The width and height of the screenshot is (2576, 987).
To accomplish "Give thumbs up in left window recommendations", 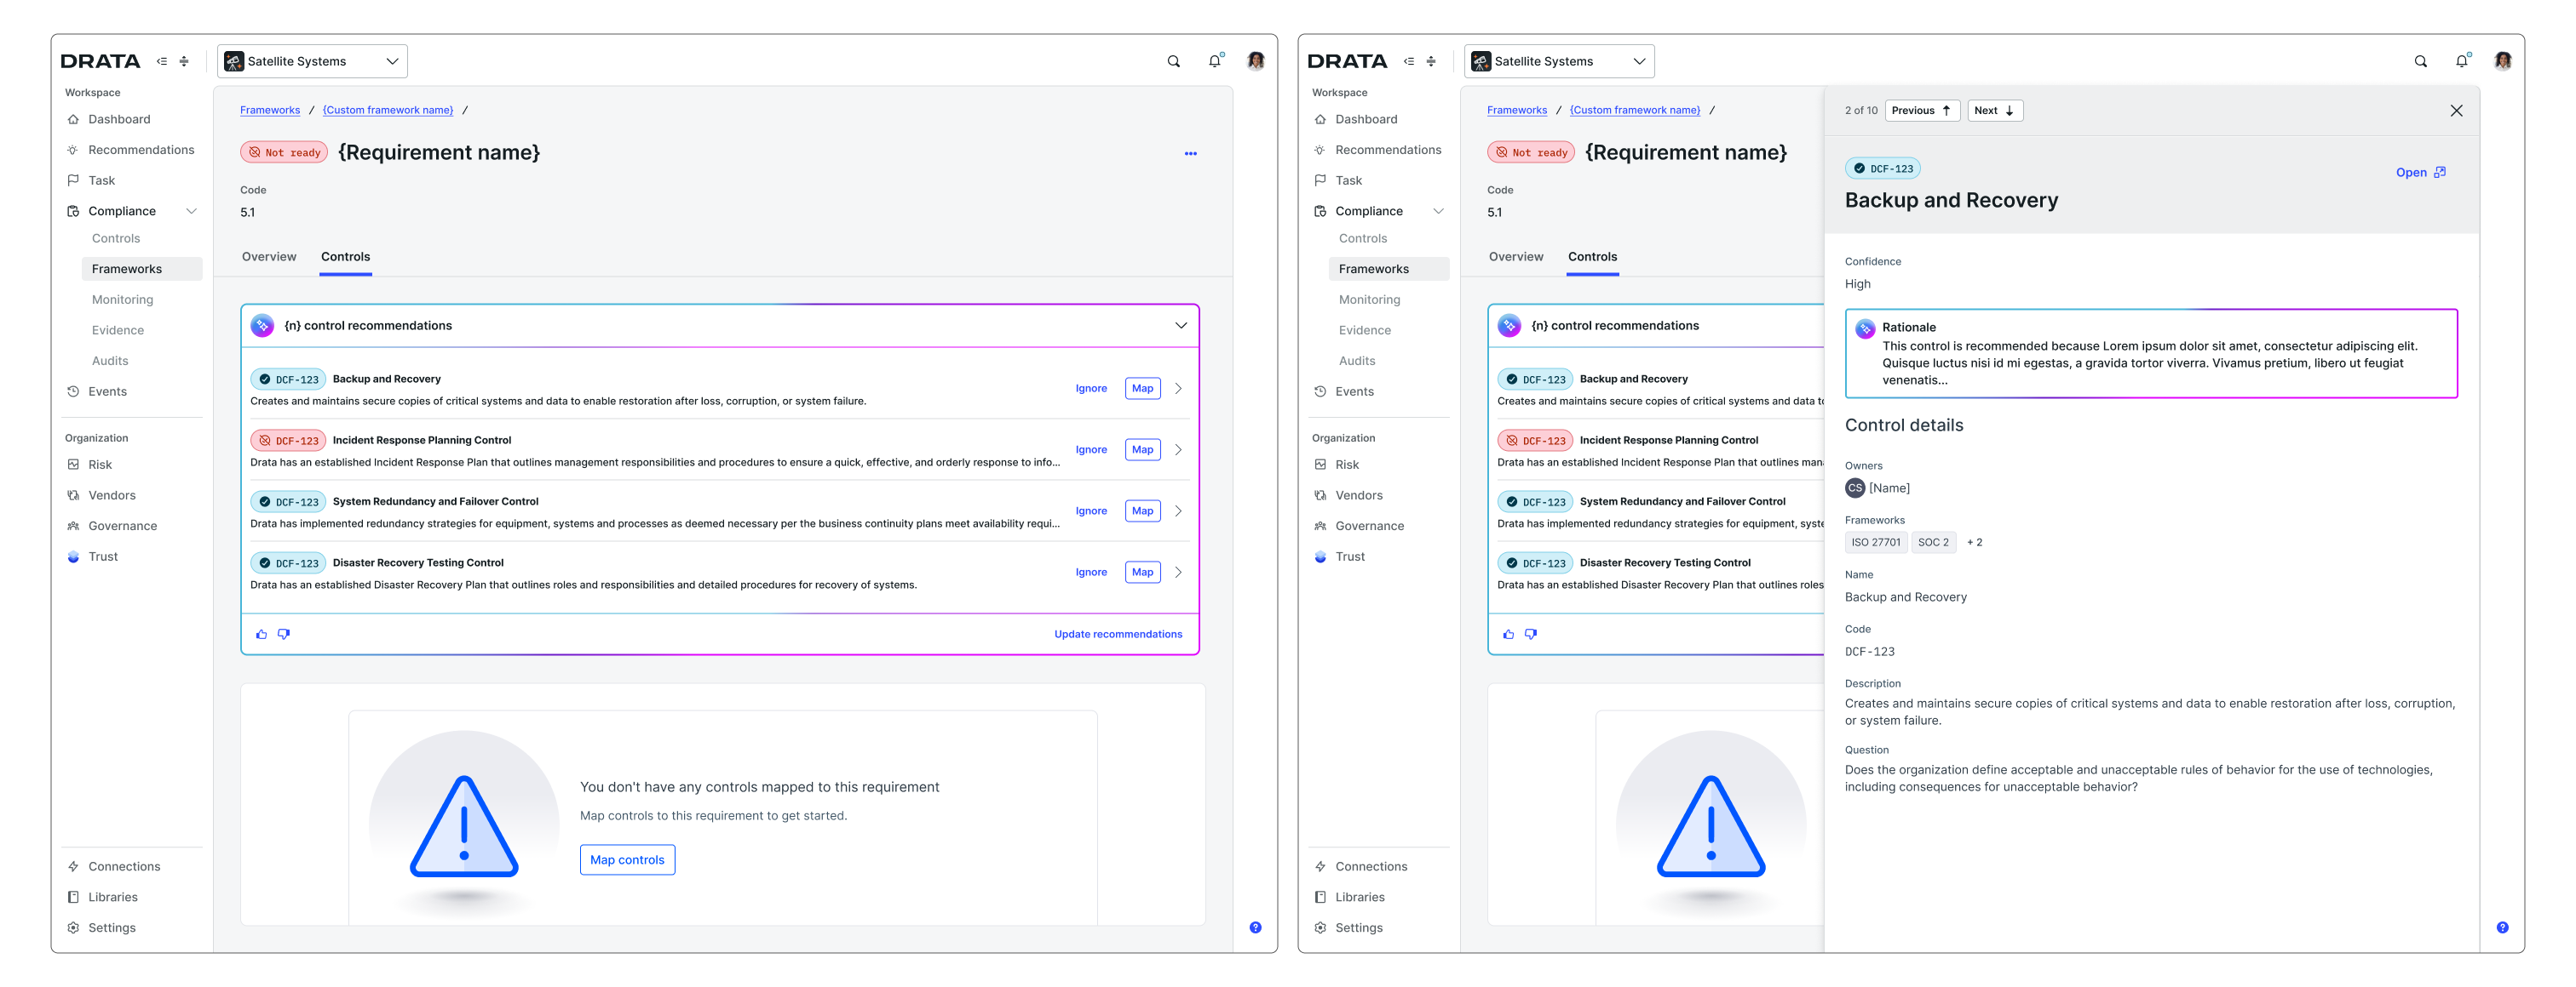I will [262, 633].
